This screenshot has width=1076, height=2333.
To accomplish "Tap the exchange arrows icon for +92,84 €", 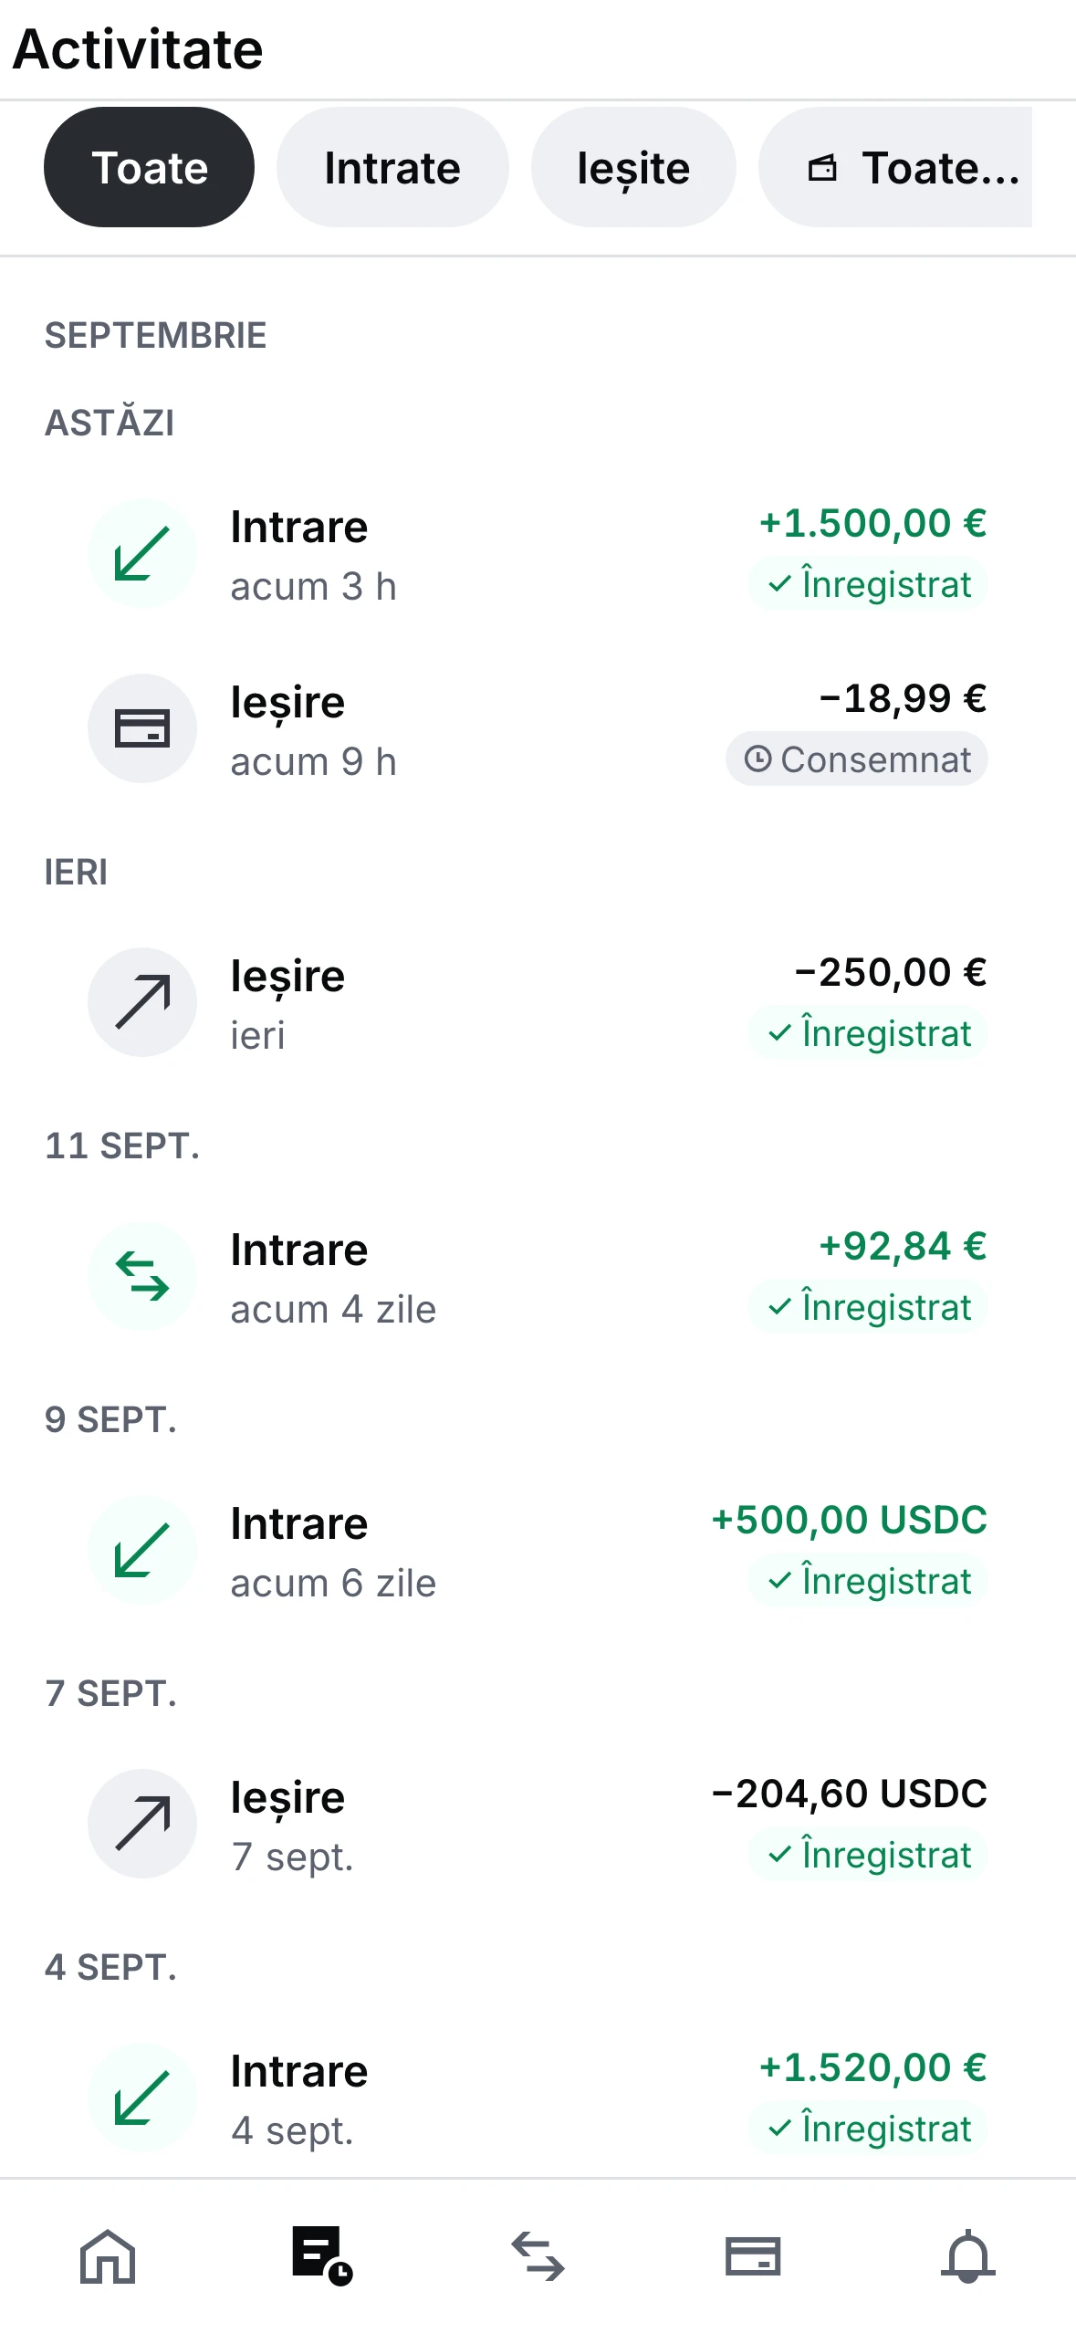I will pyautogui.click(x=142, y=1276).
